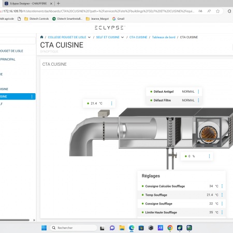Click the home icon in the breadcrumb
233x233 pixels.
(x=41, y=37)
